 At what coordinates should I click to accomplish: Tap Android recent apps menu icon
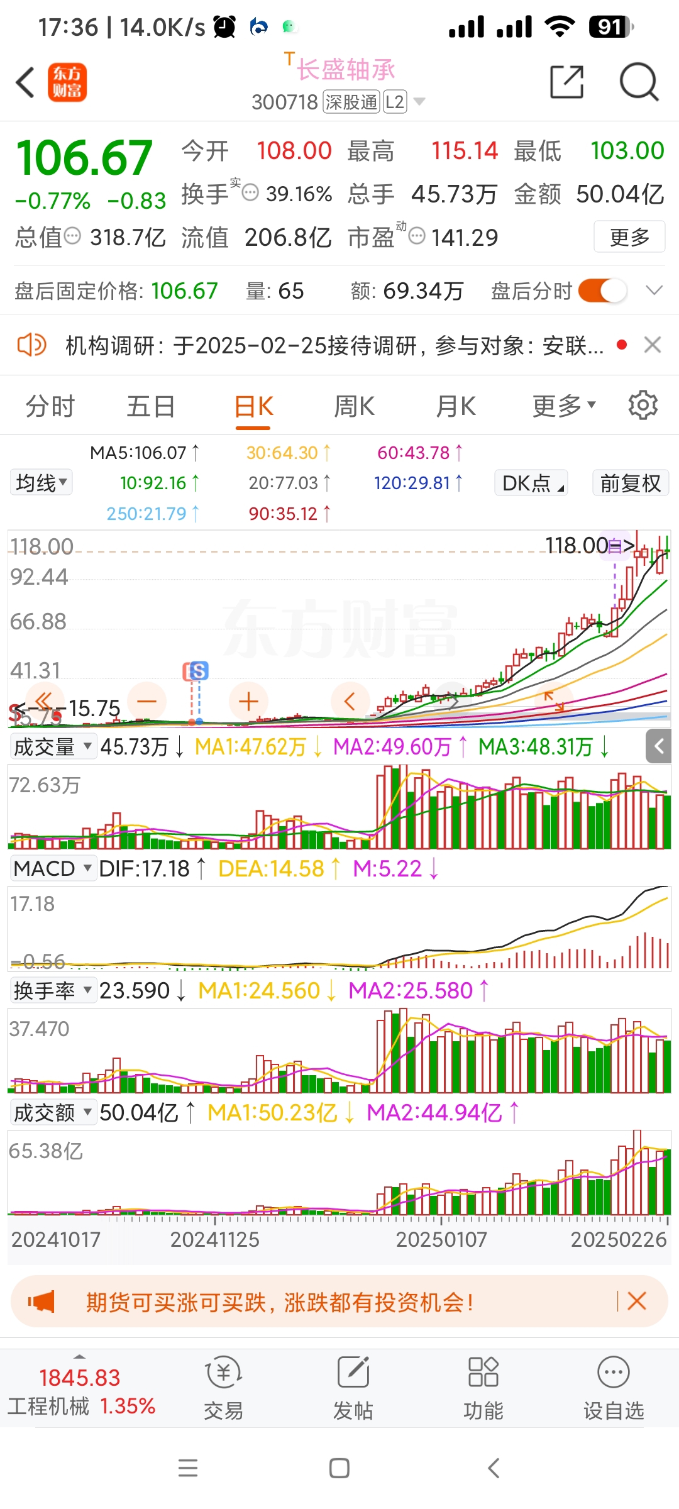[188, 1468]
